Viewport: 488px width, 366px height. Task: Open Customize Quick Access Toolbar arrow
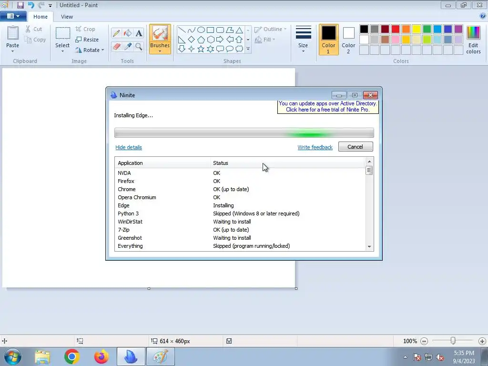50,5
